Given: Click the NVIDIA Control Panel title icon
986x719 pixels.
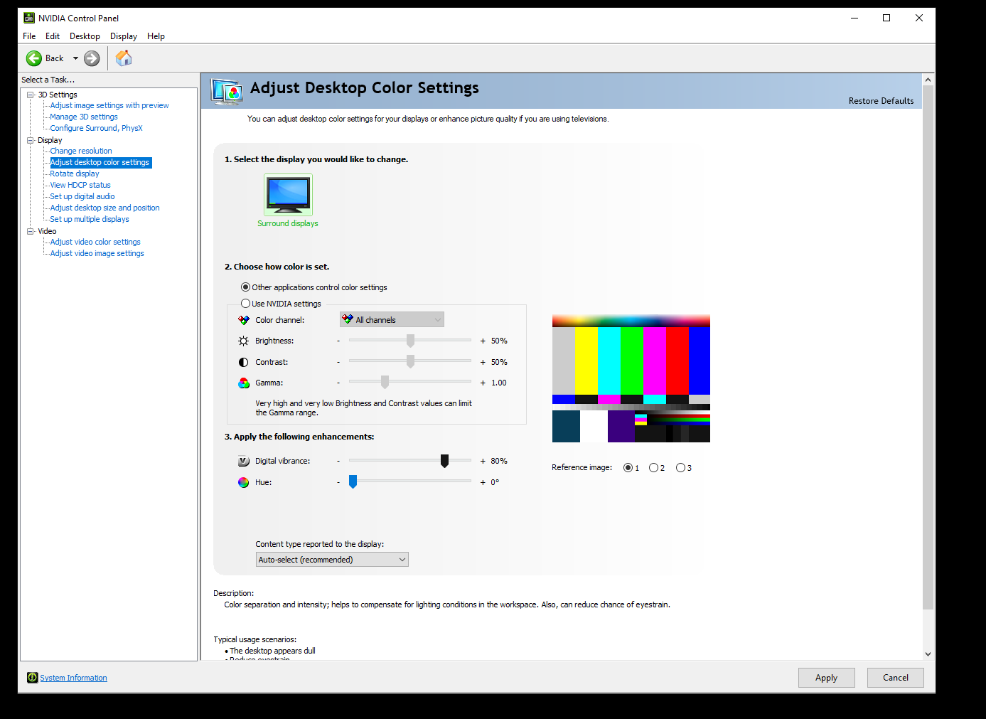Looking at the screenshot, I should coord(29,18).
